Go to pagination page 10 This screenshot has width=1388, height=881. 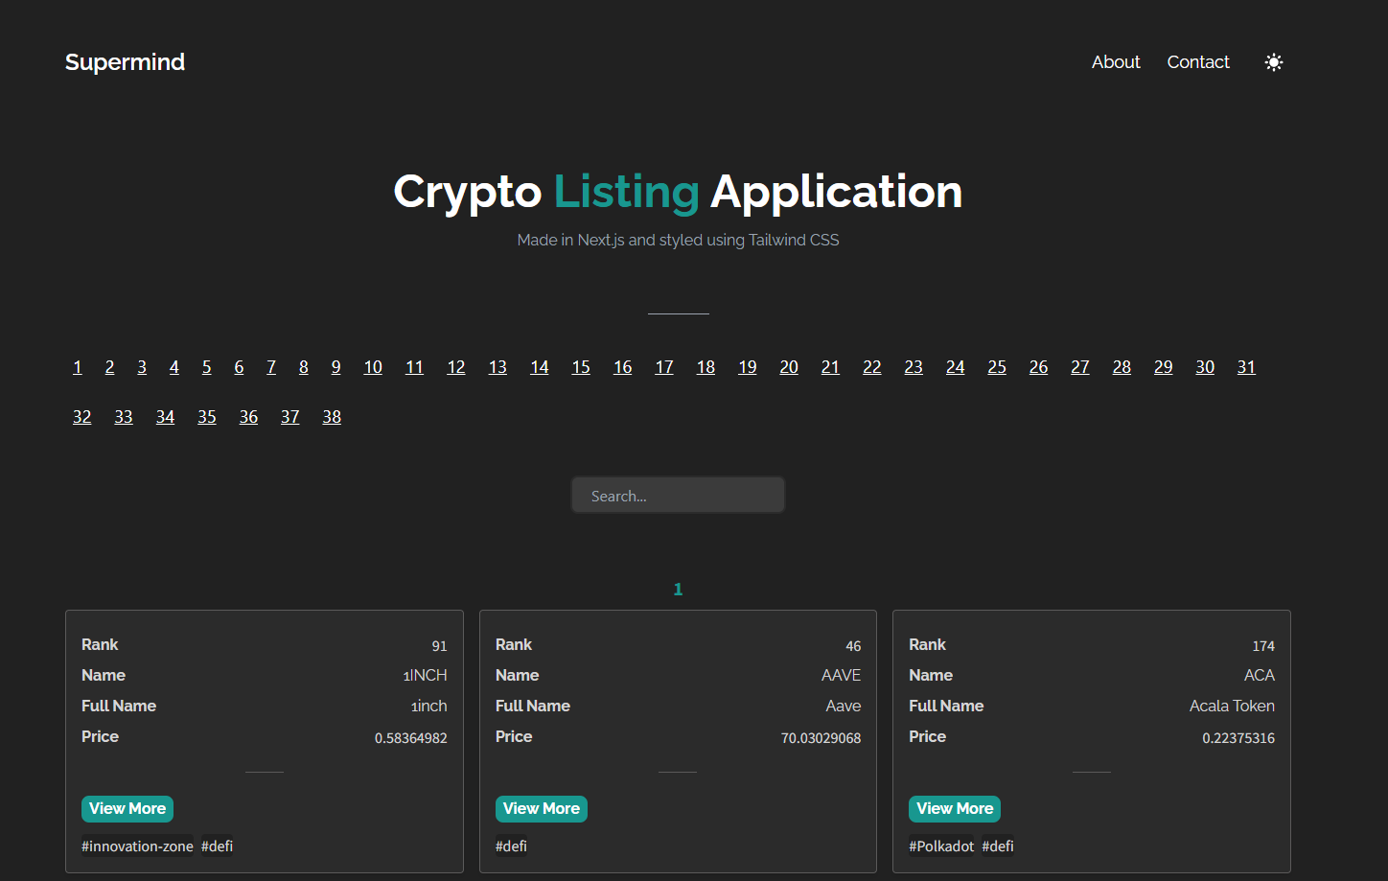372,366
